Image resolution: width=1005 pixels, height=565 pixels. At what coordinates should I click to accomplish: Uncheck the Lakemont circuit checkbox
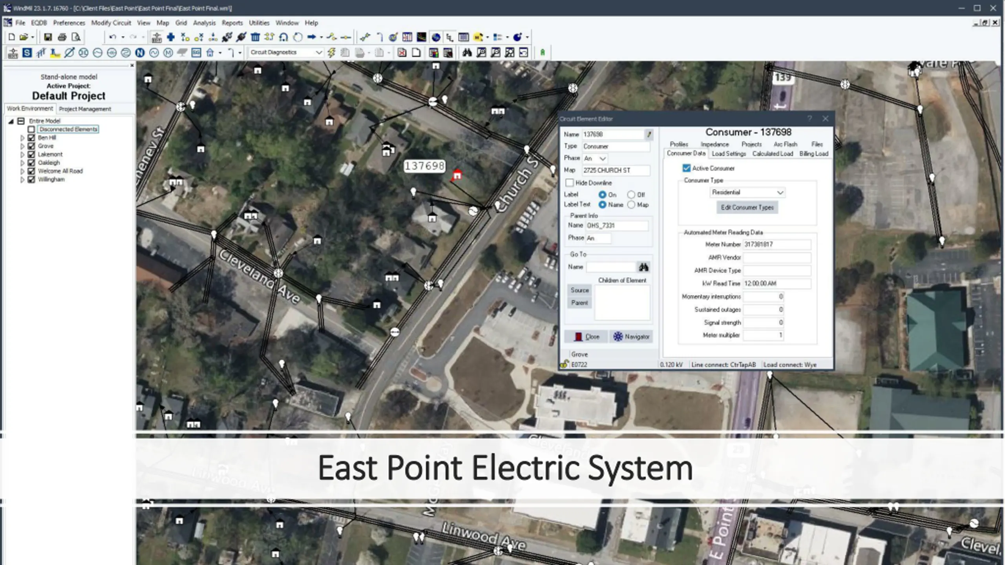click(31, 154)
